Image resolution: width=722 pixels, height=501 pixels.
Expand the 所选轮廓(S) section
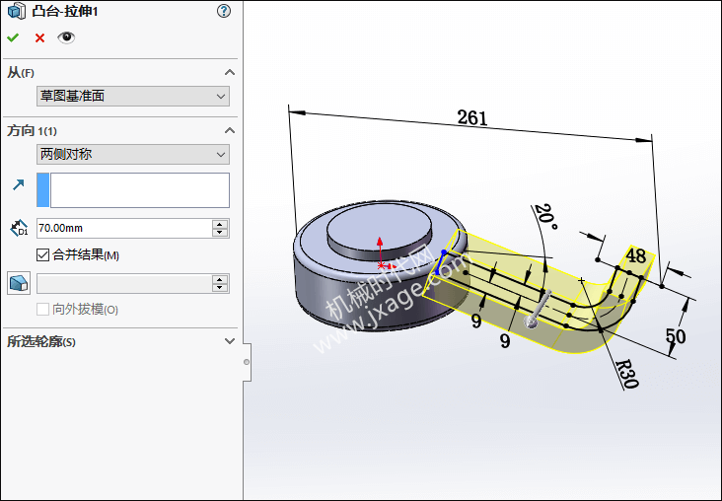pos(229,341)
